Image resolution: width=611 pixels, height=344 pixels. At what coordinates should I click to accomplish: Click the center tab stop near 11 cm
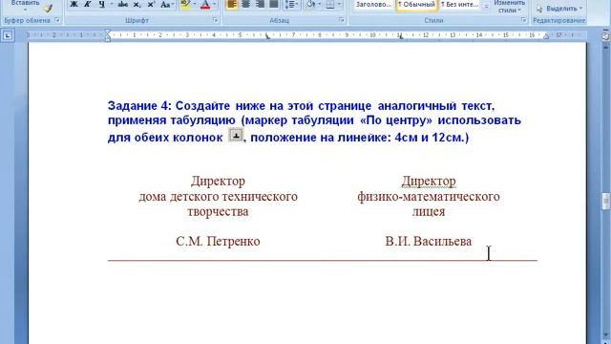400,37
